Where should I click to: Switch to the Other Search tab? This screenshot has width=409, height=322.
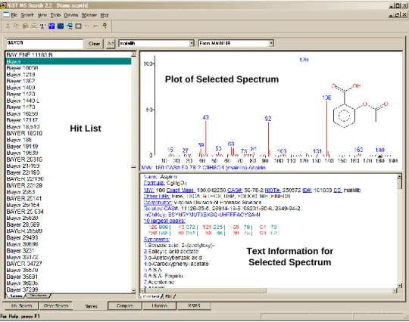(56, 306)
